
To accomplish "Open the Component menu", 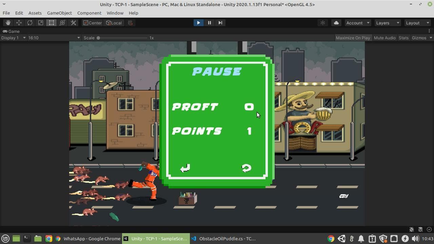I will pos(89,13).
